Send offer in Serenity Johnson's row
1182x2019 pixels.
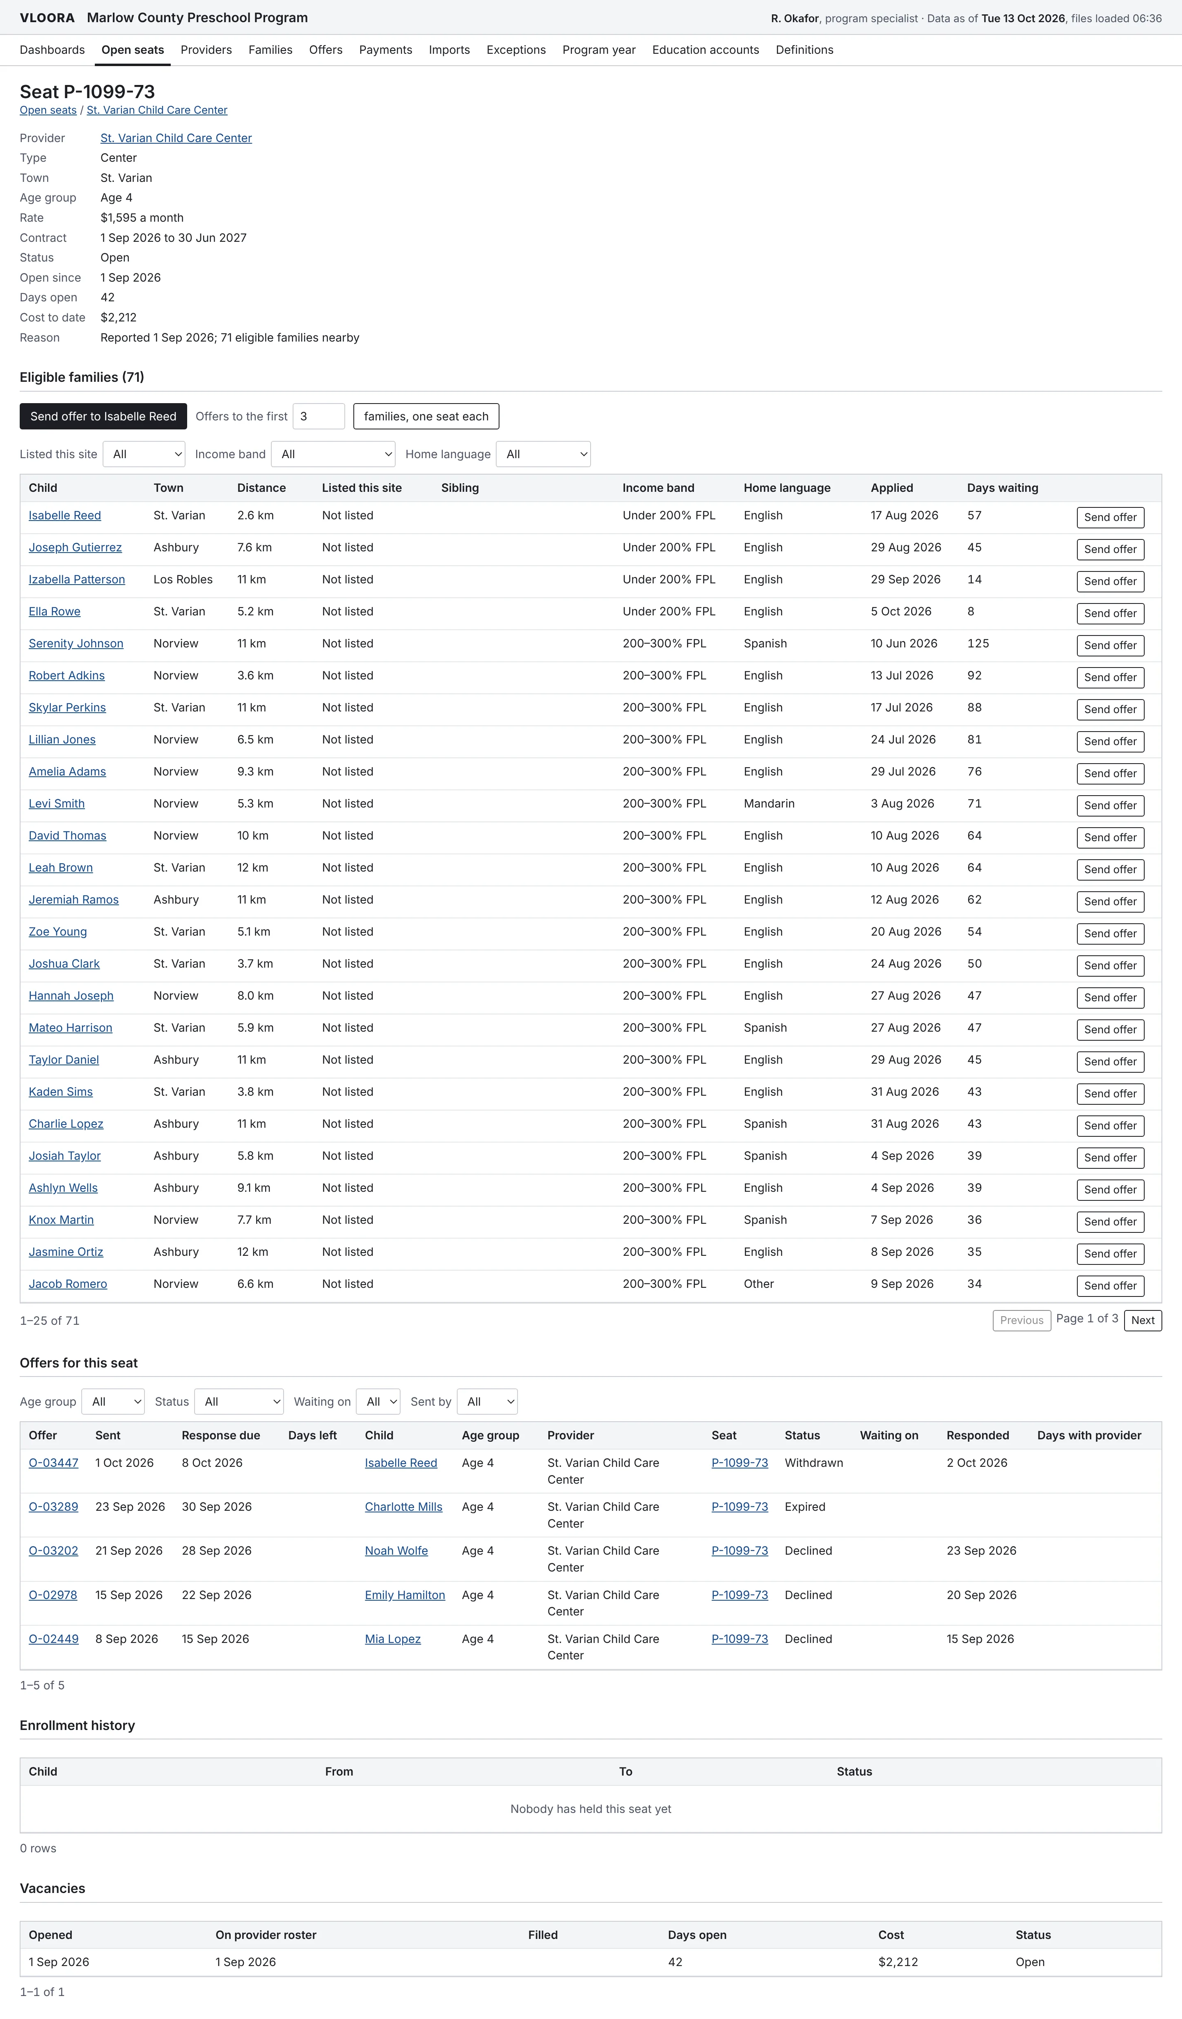[1110, 646]
